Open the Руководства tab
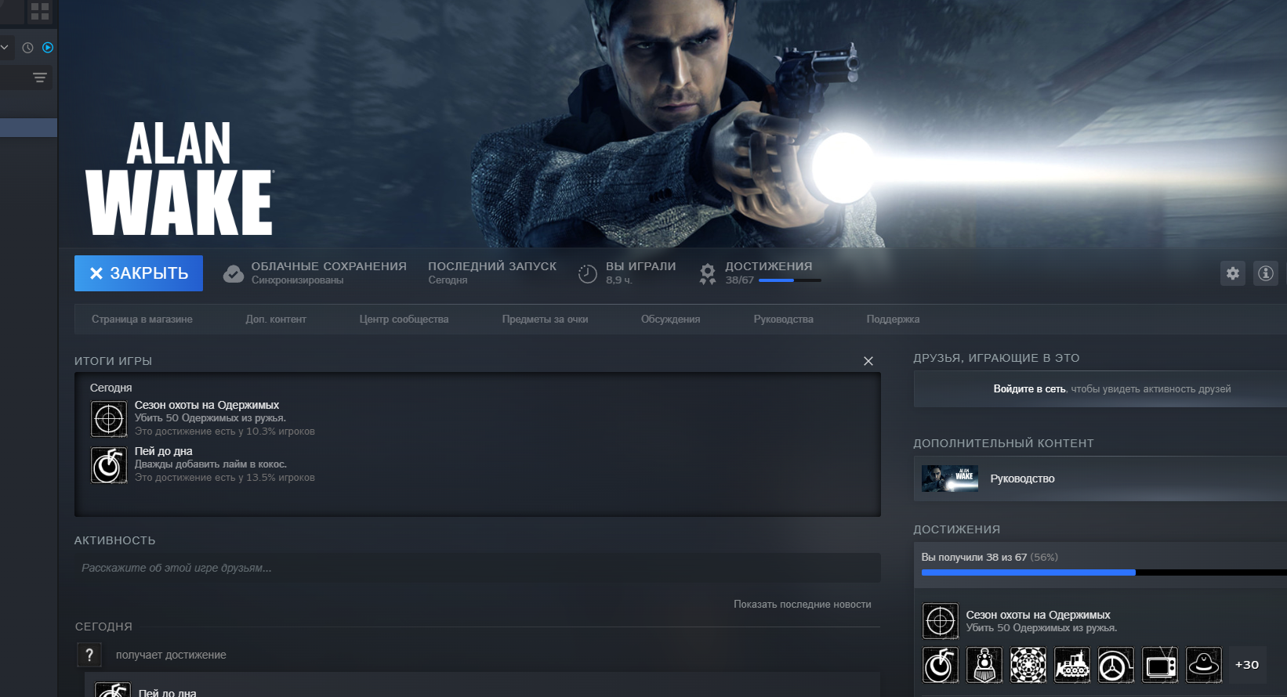The image size is (1287, 697). click(784, 320)
